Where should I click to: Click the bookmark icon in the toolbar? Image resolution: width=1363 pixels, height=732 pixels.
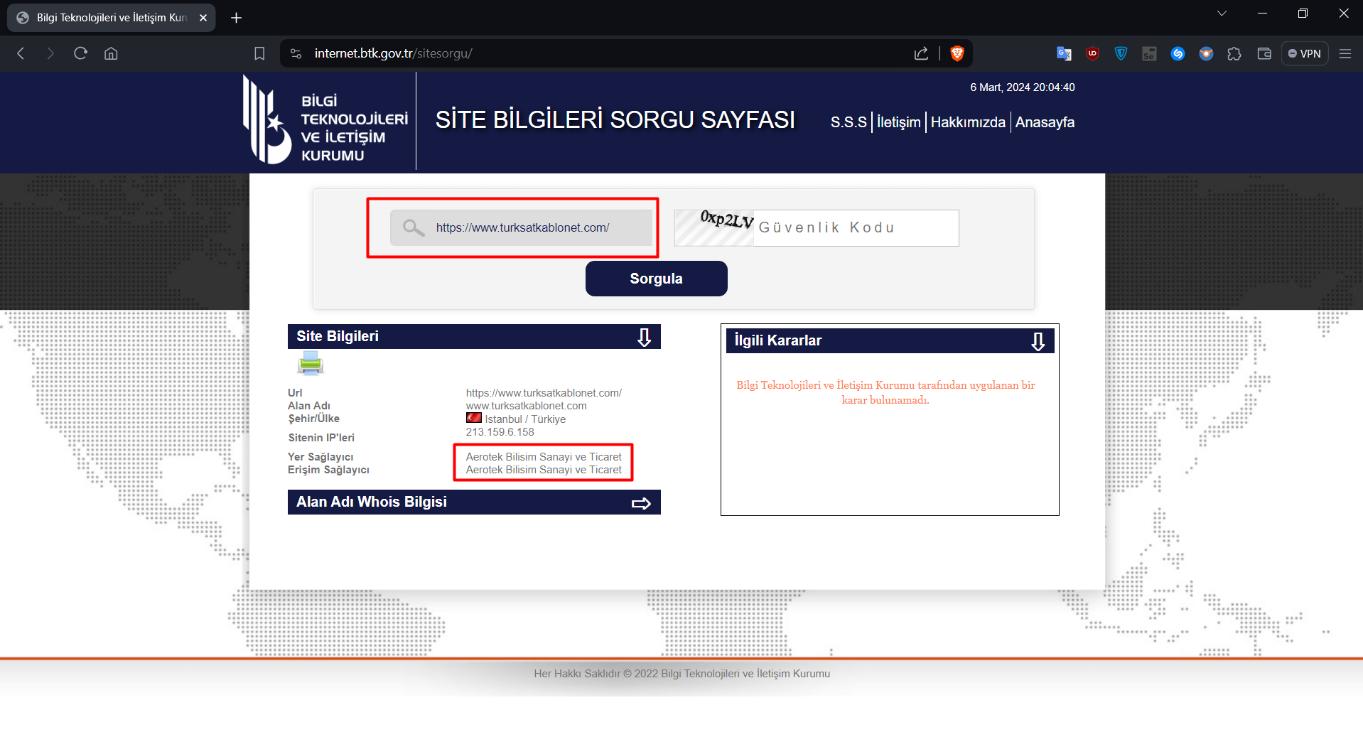click(259, 53)
